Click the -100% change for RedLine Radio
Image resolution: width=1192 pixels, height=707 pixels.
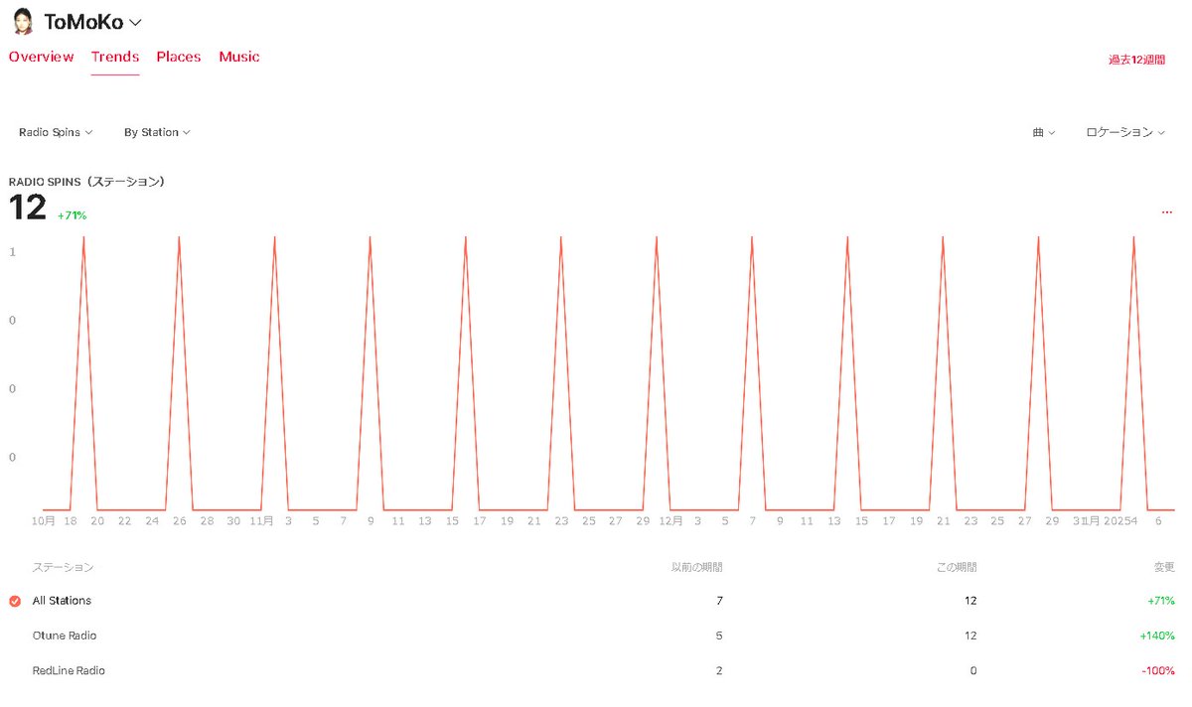click(1159, 670)
